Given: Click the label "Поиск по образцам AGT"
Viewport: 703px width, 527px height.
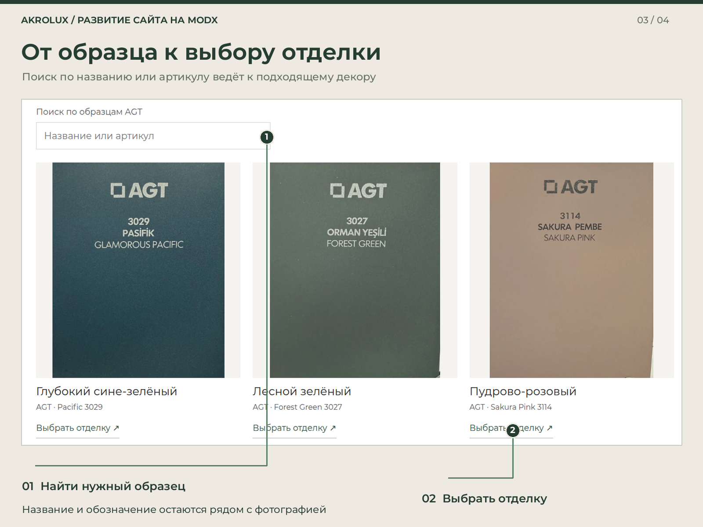Looking at the screenshot, I should tap(89, 112).
